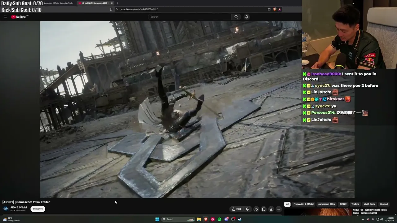The height and width of the screenshot is (223, 397).
Task: Open the Windows Start menu
Action: pos(157,219)
